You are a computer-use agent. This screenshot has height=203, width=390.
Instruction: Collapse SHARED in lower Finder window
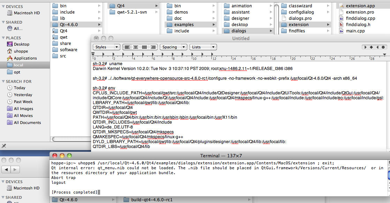(3, 197)
